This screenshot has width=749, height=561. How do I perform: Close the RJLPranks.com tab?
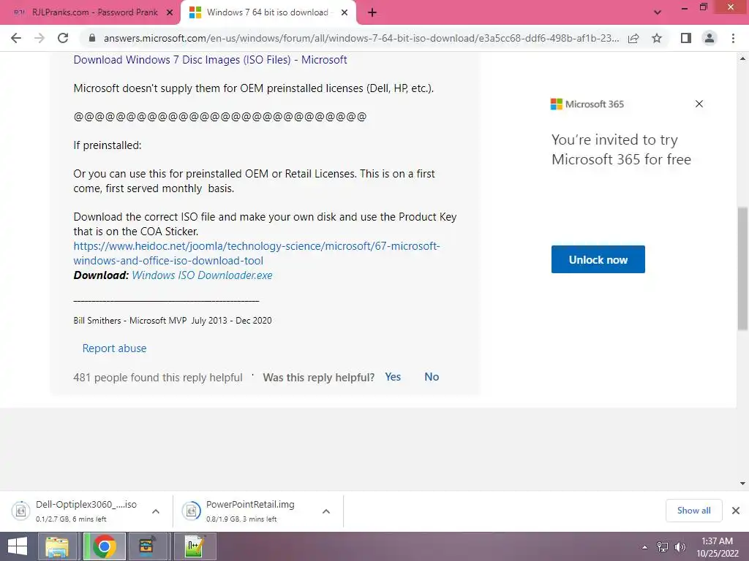pos(169,13)
